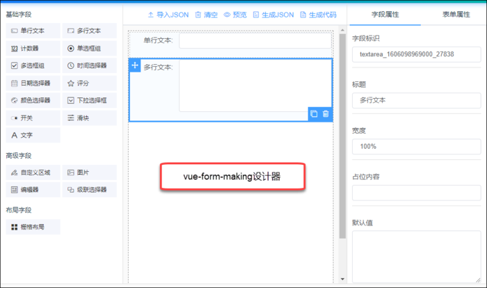Switch to the 字段属性 tab

click(x=385, y=15)
